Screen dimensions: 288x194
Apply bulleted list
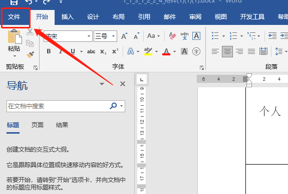pos(215,36)
